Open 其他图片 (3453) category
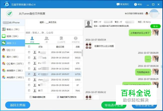This screenshot has height=111, width=163. pos(13,77)
